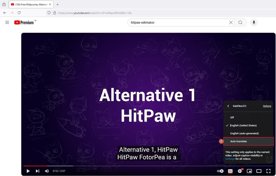Image resolution: width=276 pixels, height=176 pixels.
Task: Go back from Subtitles/CC menu chevron
Action: tap(228, 106)
